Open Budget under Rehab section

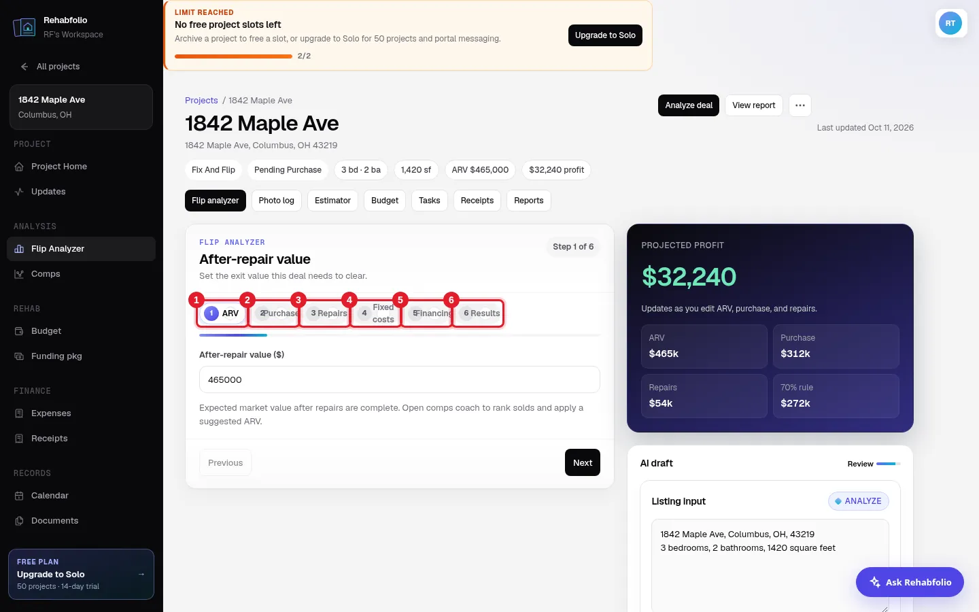pyautogui.click(x=81, y=331)
